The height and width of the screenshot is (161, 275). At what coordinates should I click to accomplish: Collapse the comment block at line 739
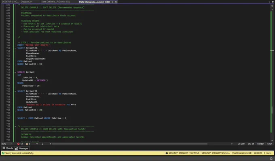click(x=15, y=126)
